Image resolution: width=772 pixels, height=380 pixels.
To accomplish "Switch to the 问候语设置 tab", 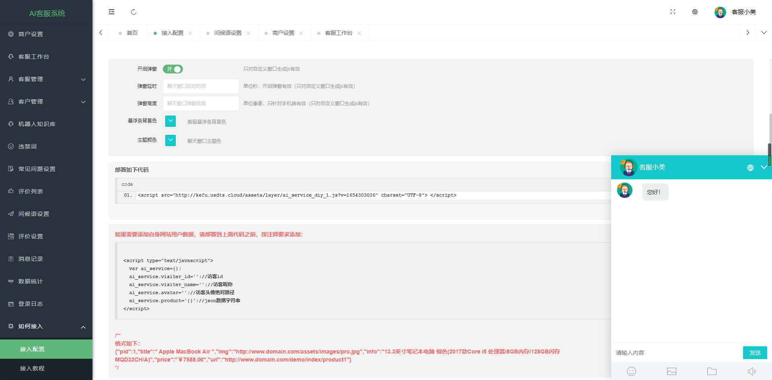I will click(228, 33).
